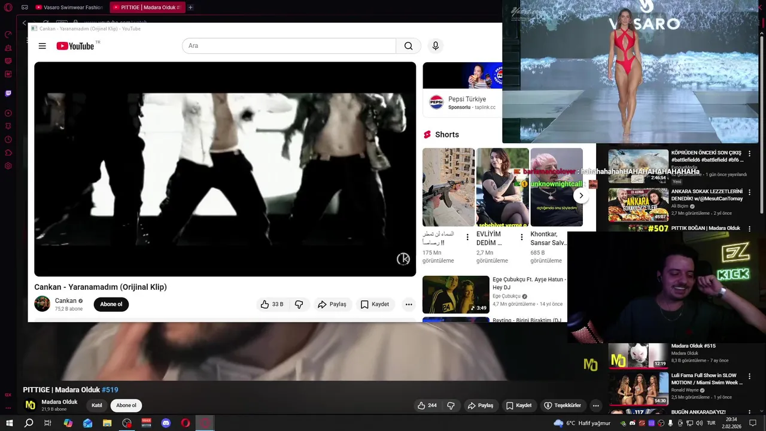
Task: Open the clock showing 20:34
Action: tap(731, 423)
